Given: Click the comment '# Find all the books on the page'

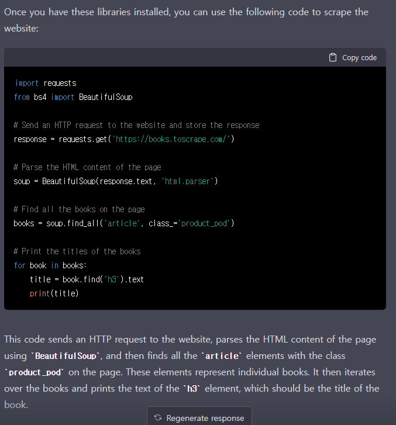Looking at the screenshot, I should pos(79,209).
